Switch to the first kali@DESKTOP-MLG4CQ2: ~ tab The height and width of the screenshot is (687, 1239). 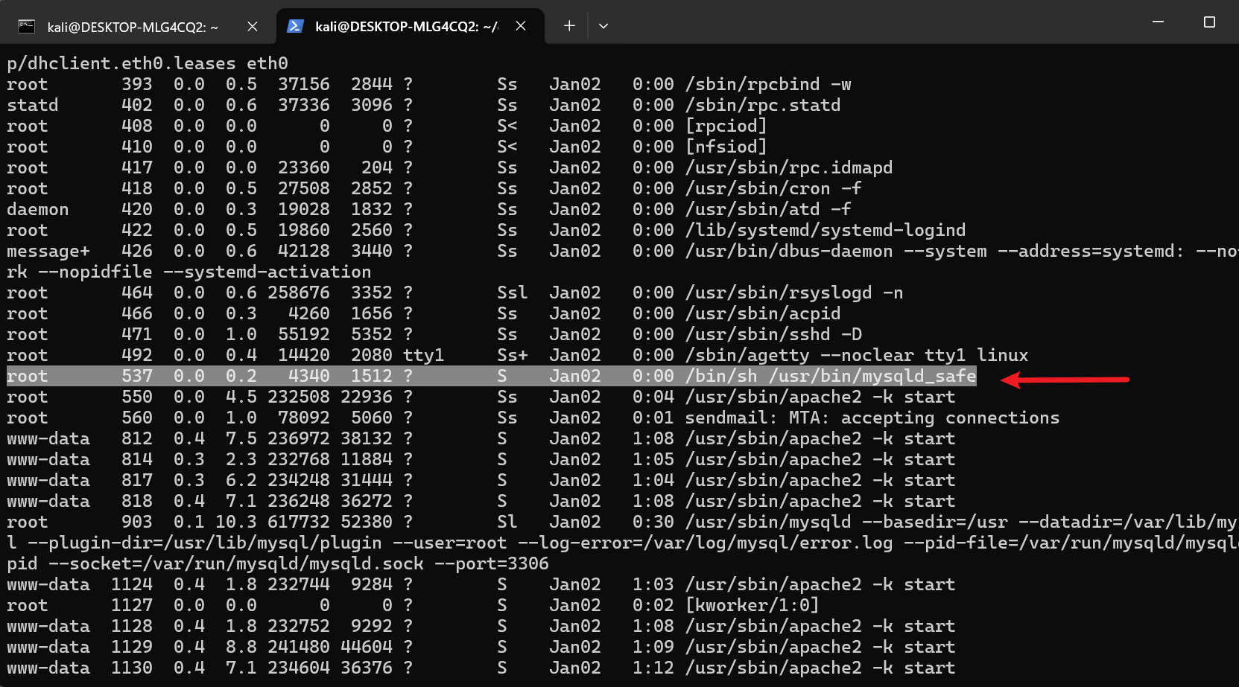point(133,27)
